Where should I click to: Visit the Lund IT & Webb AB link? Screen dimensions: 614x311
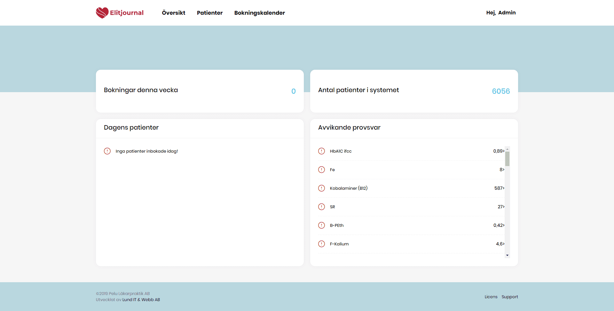(x=141, y=300)
